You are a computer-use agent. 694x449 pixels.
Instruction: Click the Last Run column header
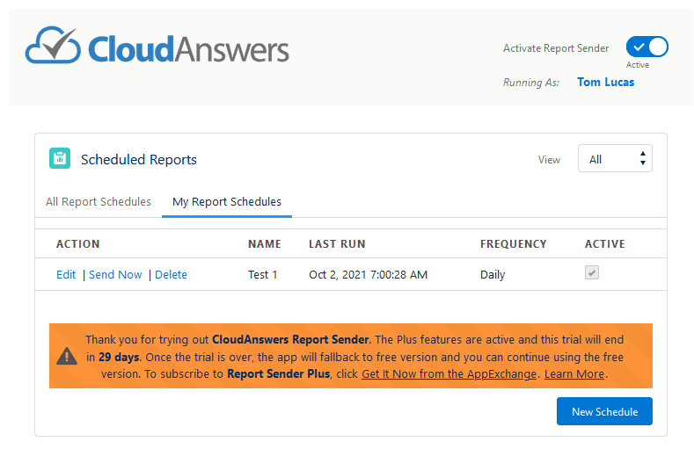[337, 244]
